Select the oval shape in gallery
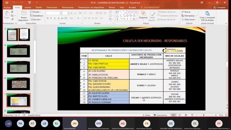 tap(131, 12)
